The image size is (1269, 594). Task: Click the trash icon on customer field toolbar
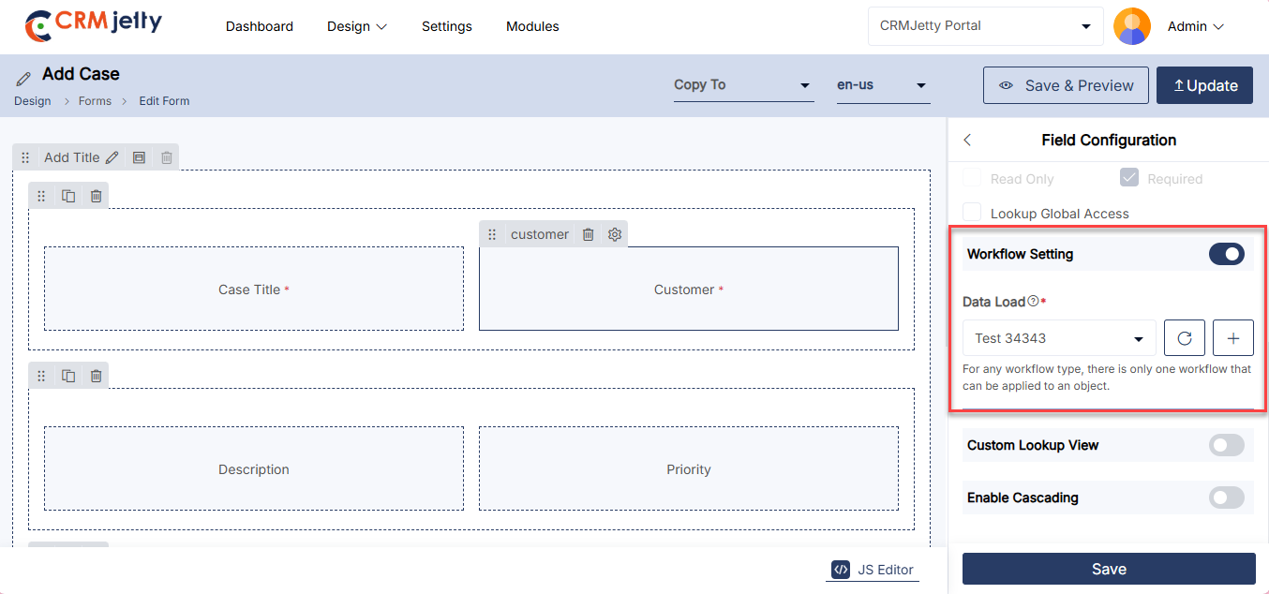pos(589,234)
